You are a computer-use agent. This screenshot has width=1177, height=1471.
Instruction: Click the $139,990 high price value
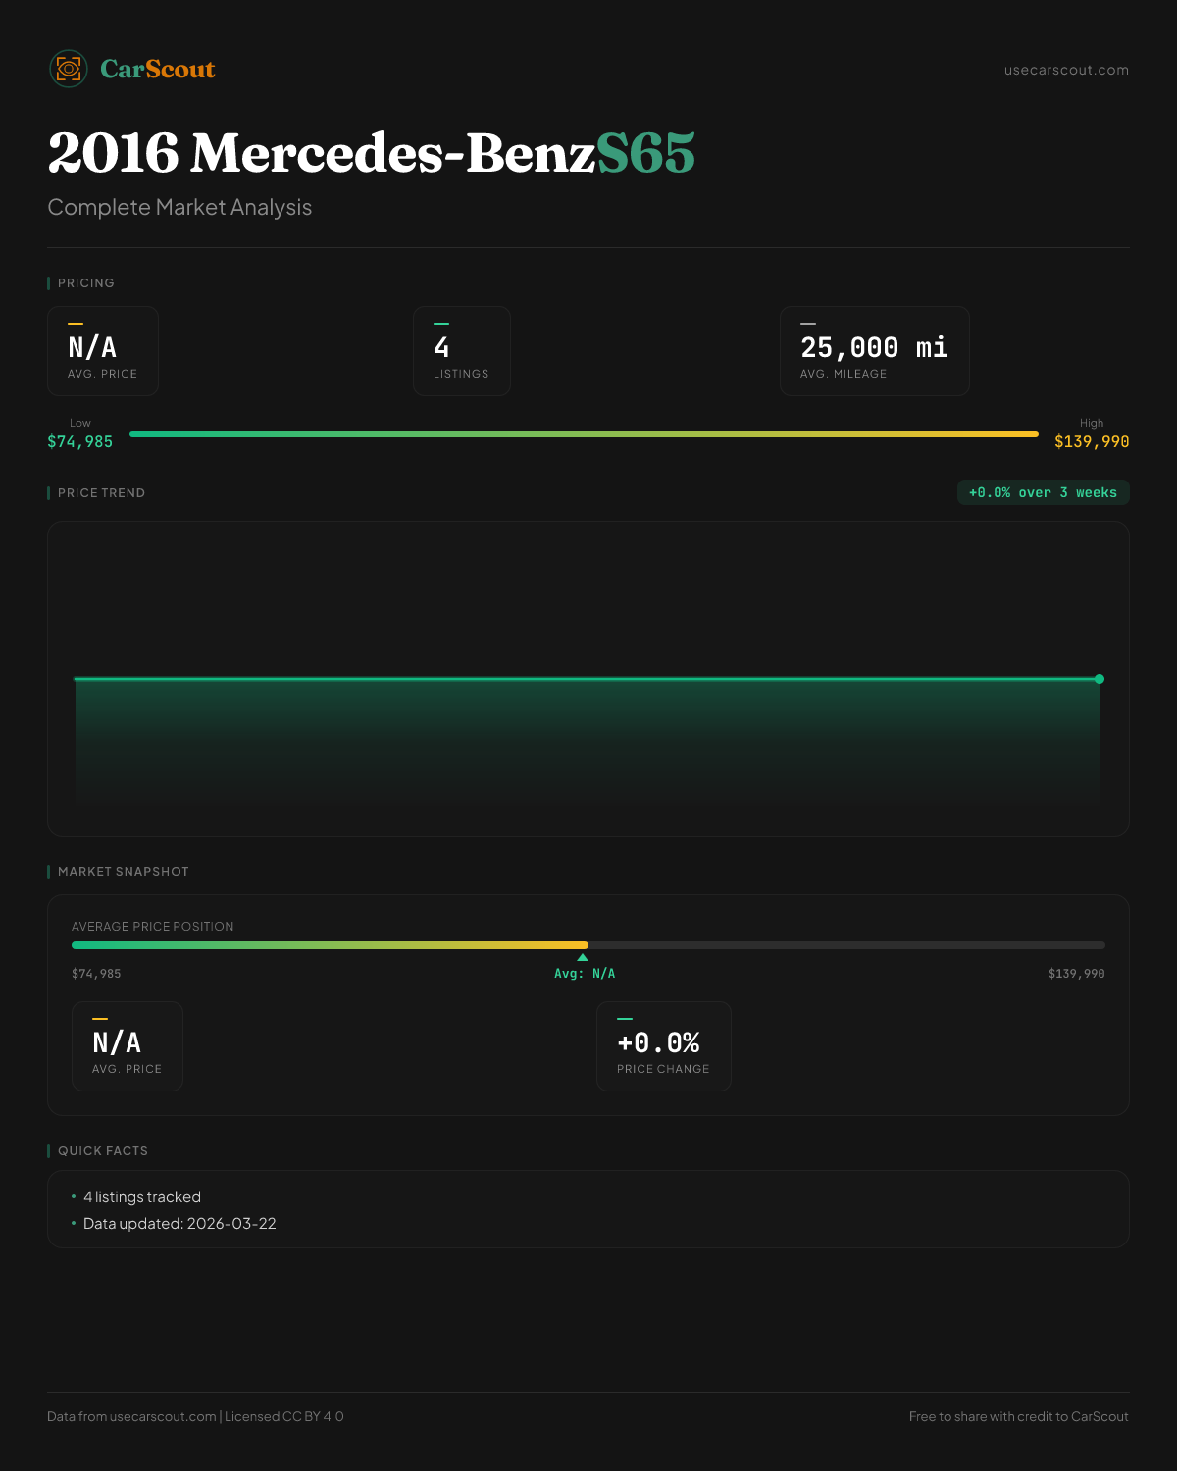(1092, 442)
